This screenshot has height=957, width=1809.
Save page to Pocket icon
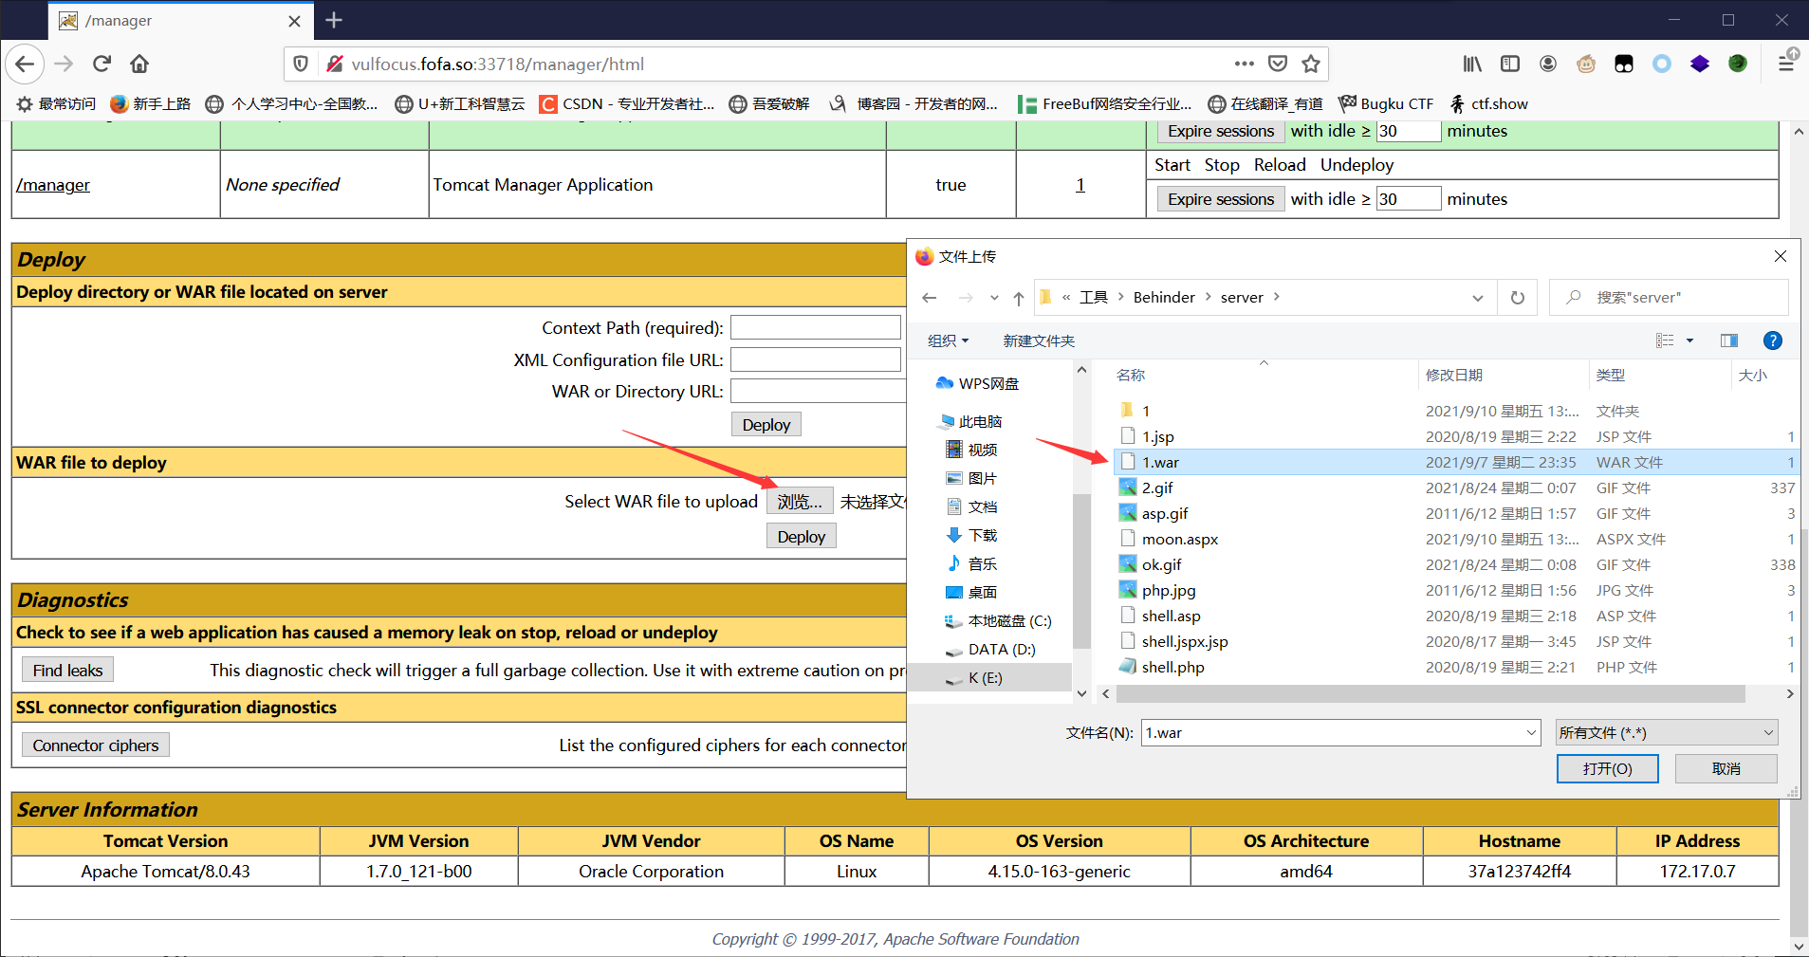(x=1278, y=64)
